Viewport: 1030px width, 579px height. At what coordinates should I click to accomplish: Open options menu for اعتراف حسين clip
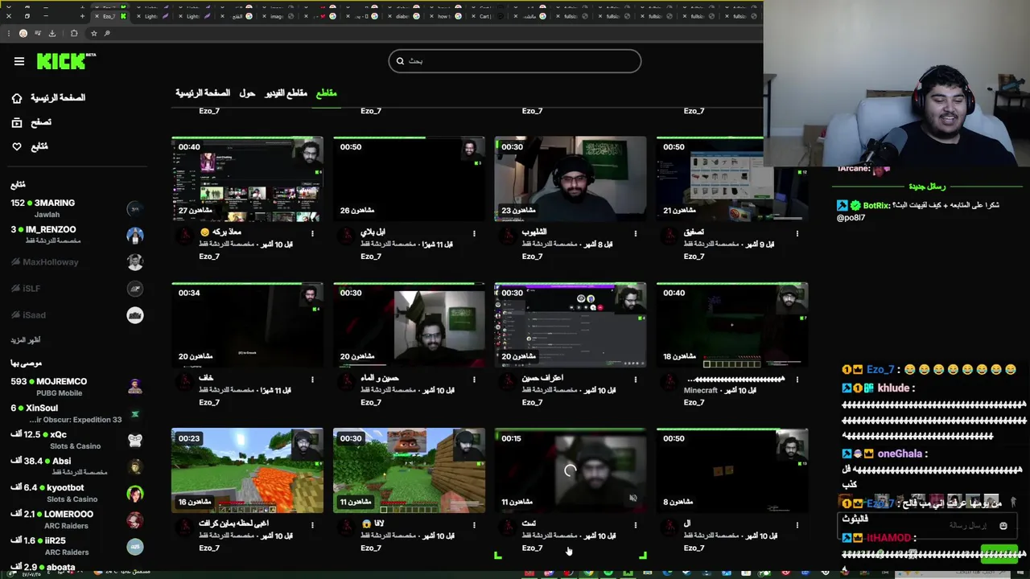click(636, 380)
